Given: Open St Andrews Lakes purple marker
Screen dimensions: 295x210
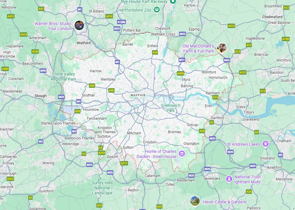Looking at the screenshot, I should coord(266,144).
